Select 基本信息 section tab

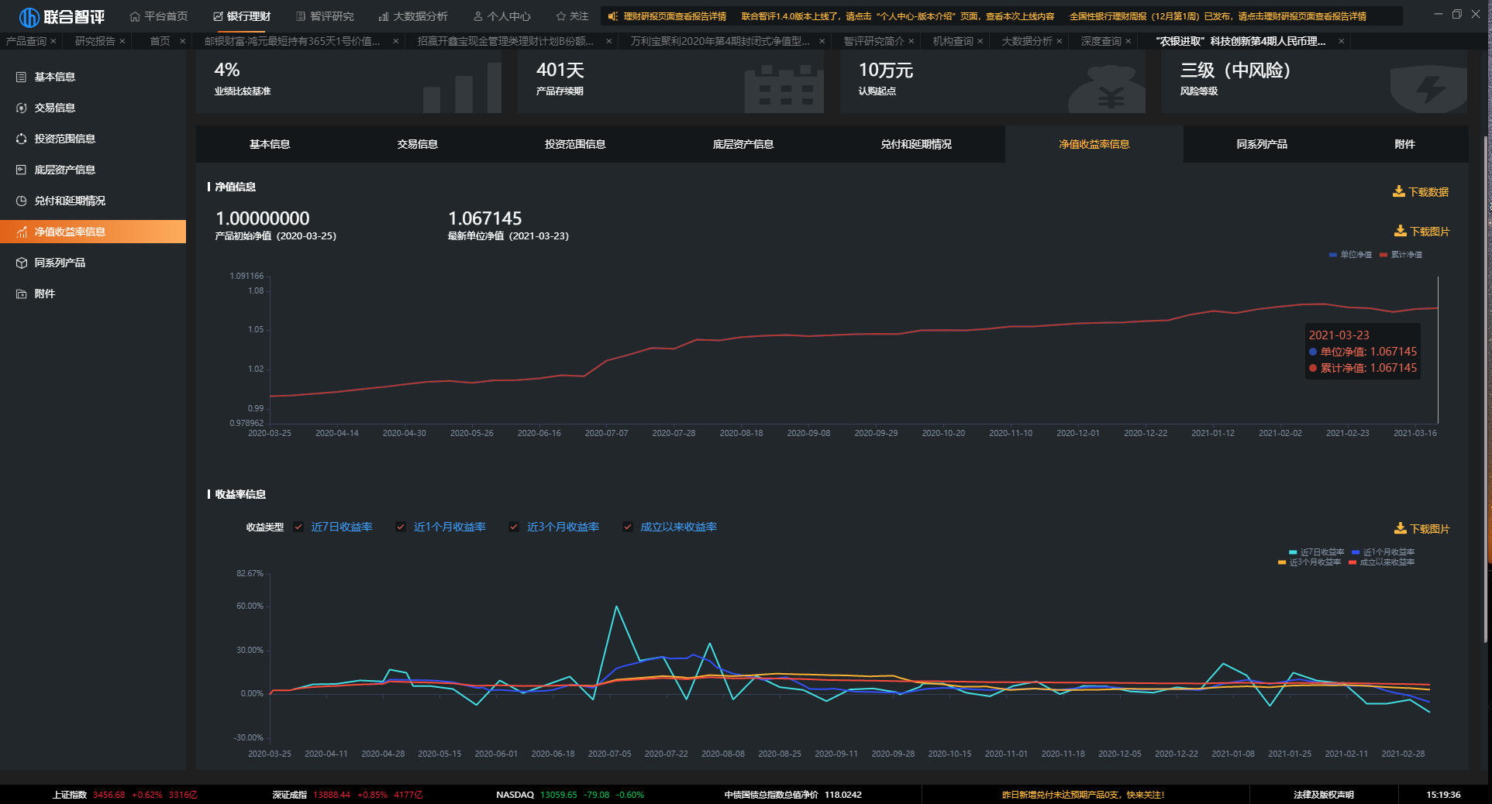[x=270, y=144]
